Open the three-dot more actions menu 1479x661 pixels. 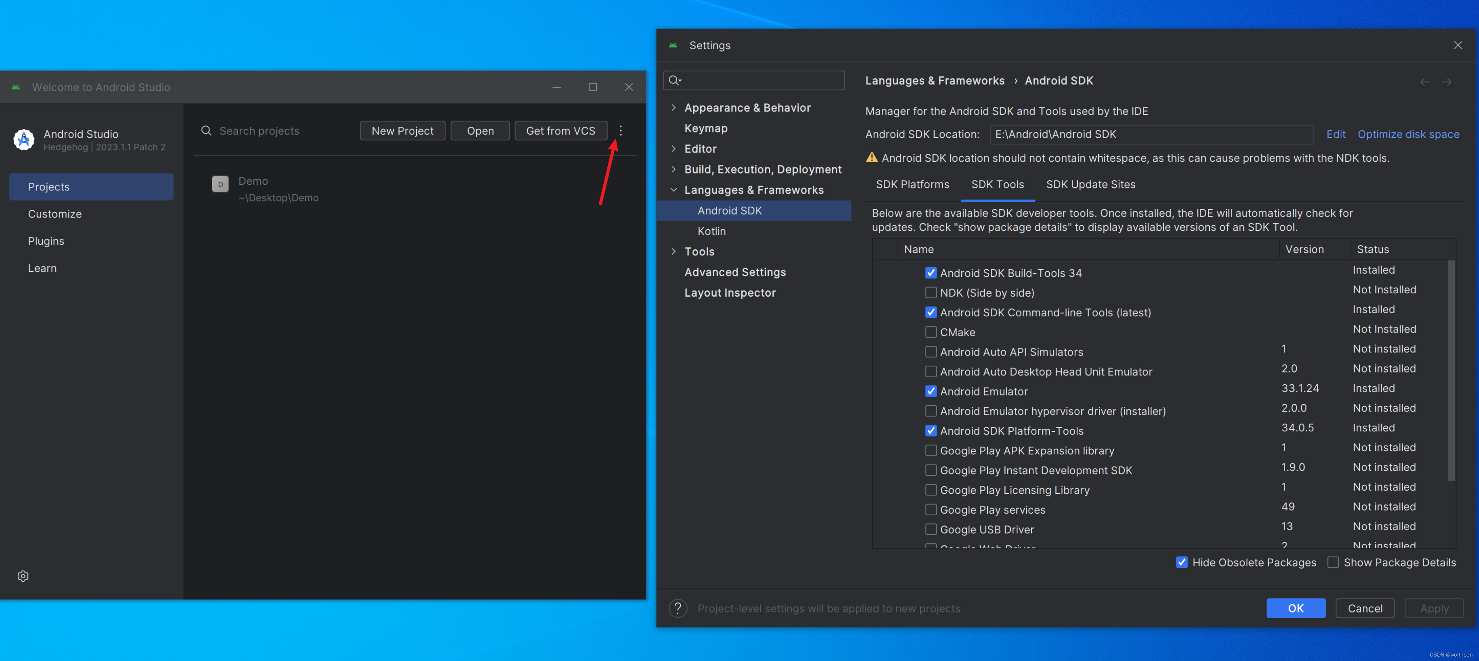point(620,131)
